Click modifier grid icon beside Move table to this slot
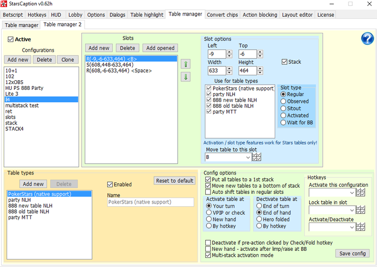This screenshot has width=377, height=267. 257,157
